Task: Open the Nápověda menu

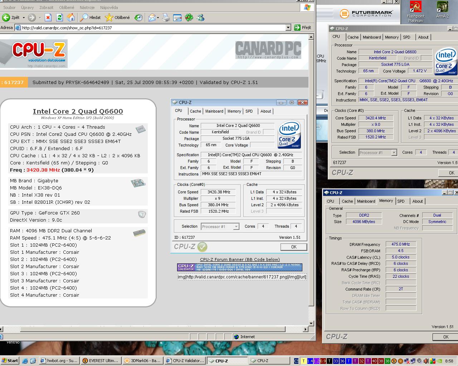Action: [x=109, y=7]
